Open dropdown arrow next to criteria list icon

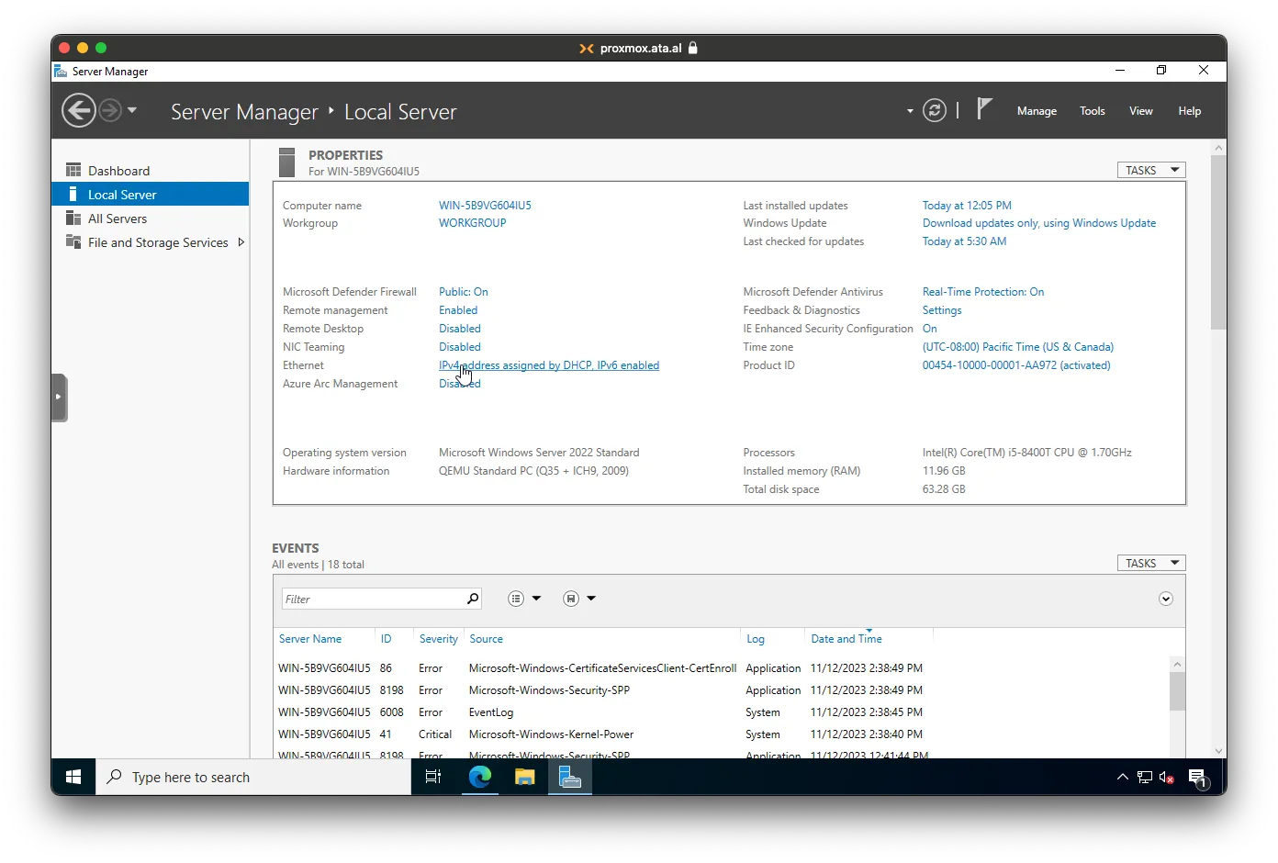[x=536, y=599]
